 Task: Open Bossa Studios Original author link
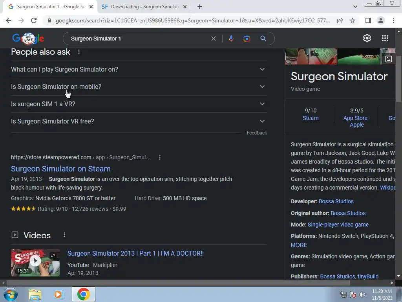pos(348,213)
